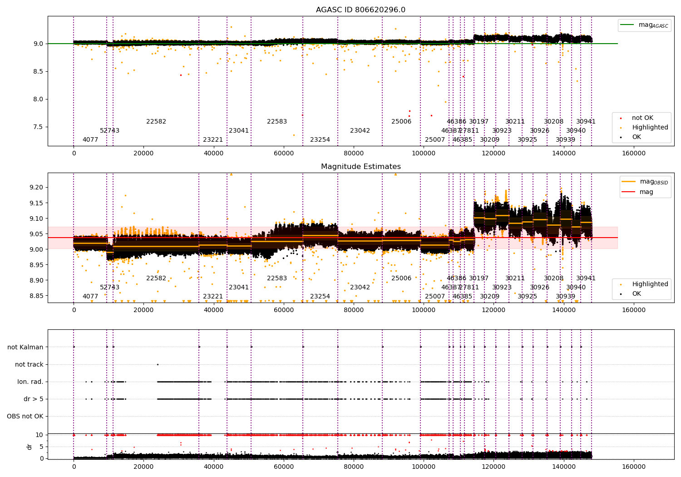Click the red mag legend line in middle plot
681x477 pixels.
[x=629, y=192]
